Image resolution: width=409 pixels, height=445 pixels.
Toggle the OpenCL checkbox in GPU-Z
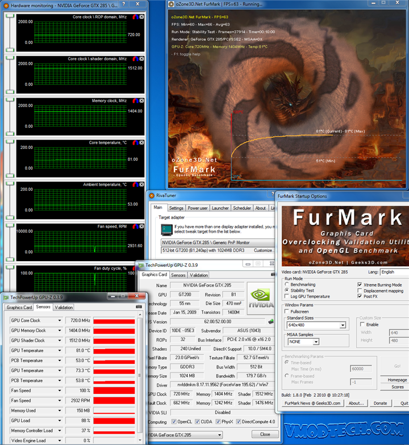174,422
